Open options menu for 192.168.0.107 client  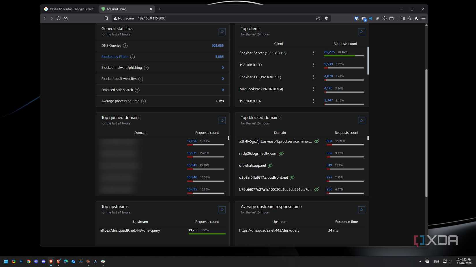(314, 101)
